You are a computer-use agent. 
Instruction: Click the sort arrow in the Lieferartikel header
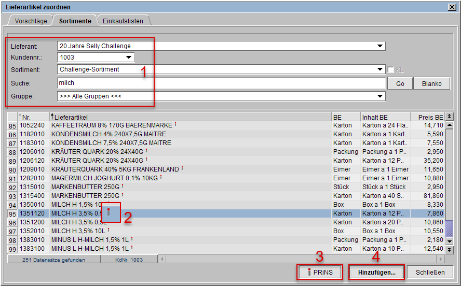pyautogui.click(x=52, y=117)
